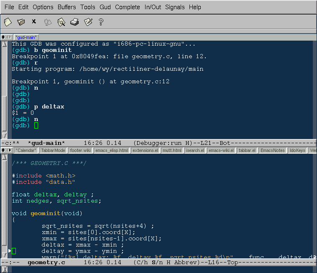Click the magnifier search toolbar icon
The width and height of the screenshot is (317, 273).
click(x=61, y=22)
